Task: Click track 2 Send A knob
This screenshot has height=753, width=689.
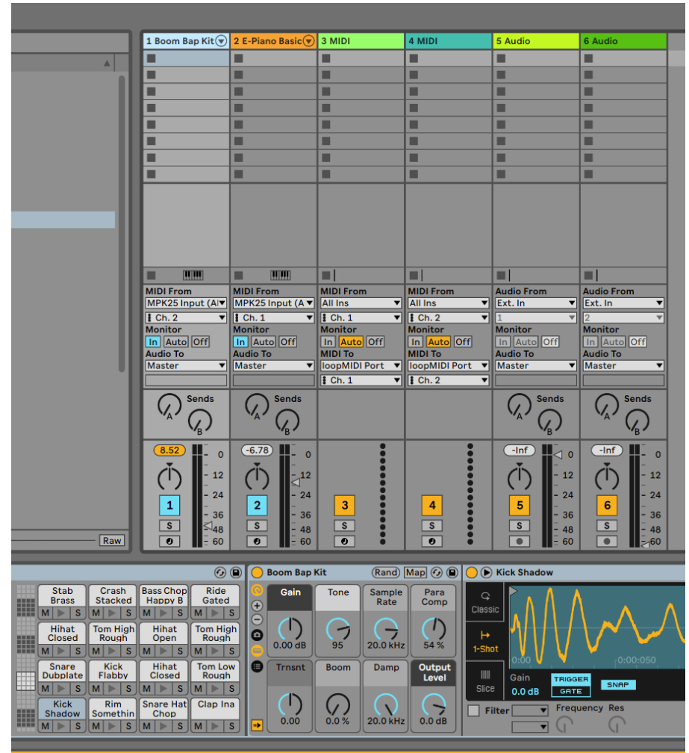Action: coord(257,406)
